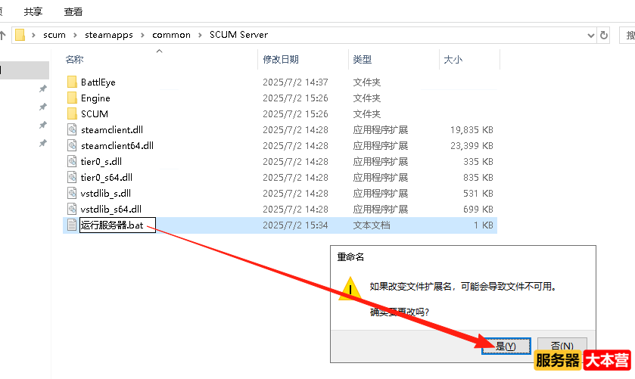Go up one folder level arrow
Screen dimensions: 635x379
pos(2,36)
